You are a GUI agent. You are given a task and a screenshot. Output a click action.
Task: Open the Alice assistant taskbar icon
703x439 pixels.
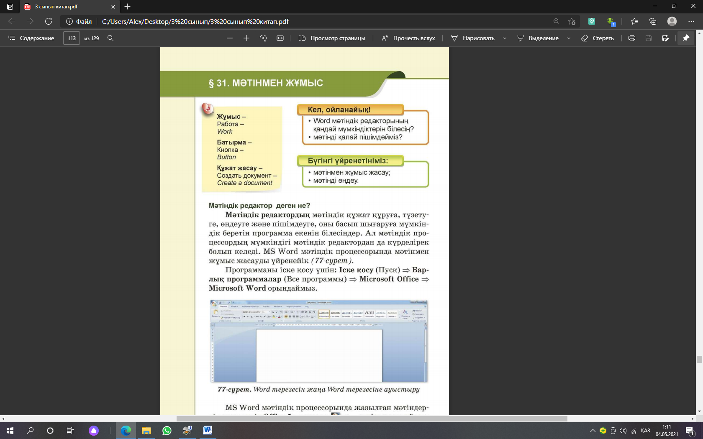(x=94, y=430)
